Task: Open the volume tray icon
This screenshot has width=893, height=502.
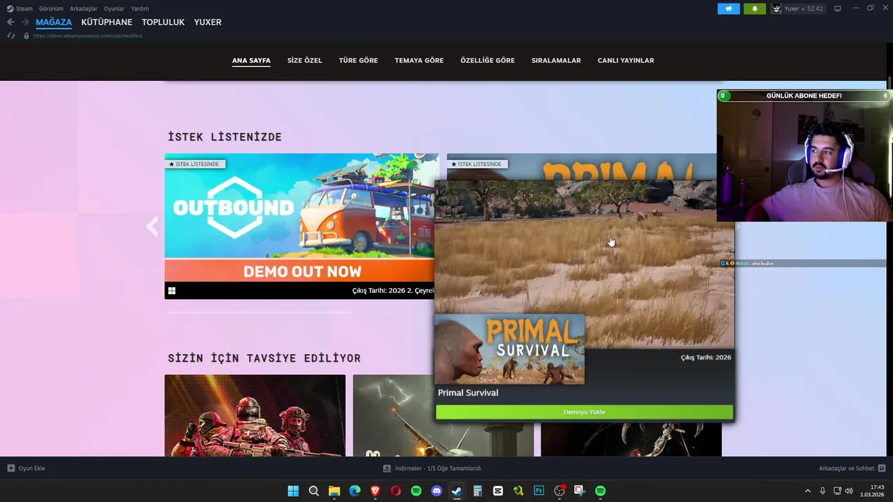Action: click(849, 491)
